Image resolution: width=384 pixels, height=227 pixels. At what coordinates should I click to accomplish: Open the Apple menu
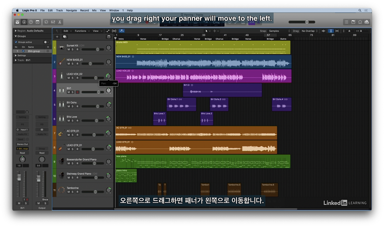(x=17, y=11)
